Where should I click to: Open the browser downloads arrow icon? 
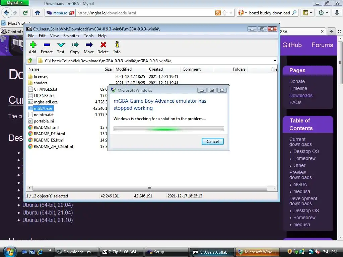(337, 13)
